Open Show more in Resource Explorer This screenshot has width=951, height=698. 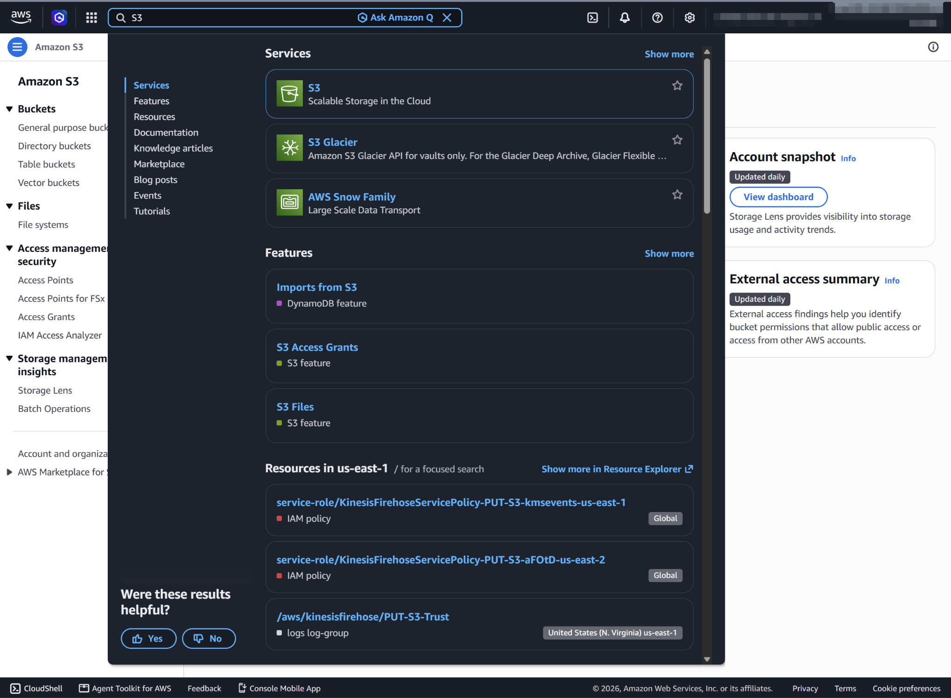point(617,469)
